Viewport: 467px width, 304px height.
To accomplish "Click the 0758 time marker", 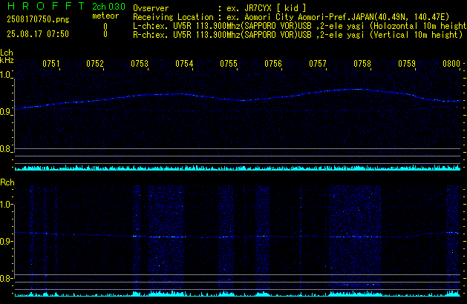I will tap(362, 64).
